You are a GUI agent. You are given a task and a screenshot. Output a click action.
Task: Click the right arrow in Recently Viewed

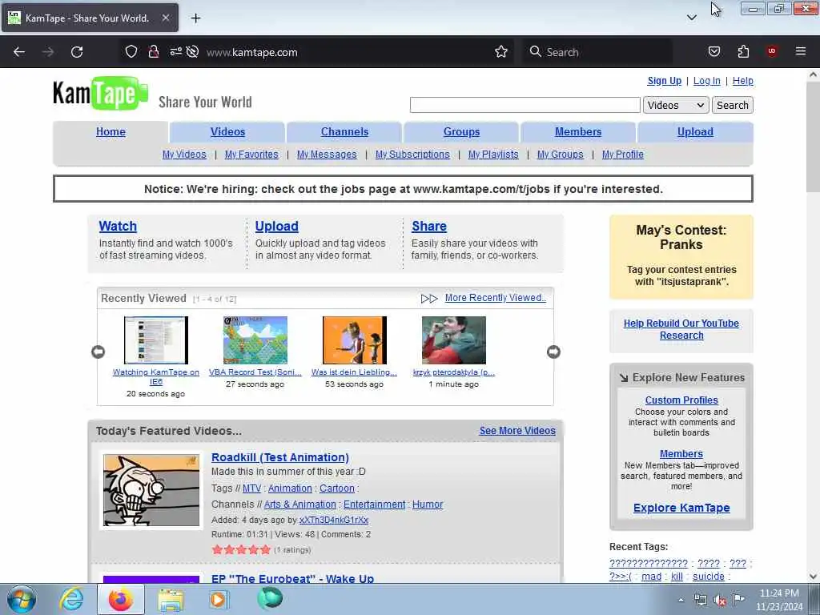click(553, 352)
